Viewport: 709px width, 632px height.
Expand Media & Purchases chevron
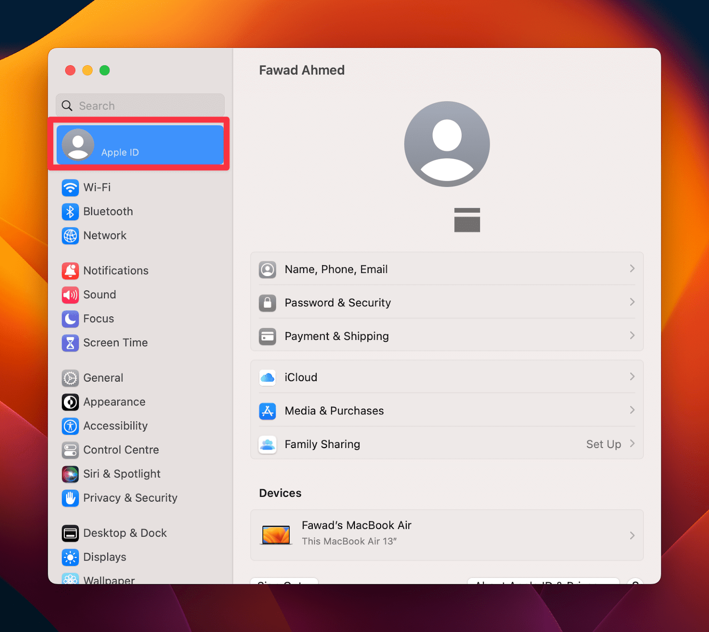pyautogui.click(x=632, y=410)
